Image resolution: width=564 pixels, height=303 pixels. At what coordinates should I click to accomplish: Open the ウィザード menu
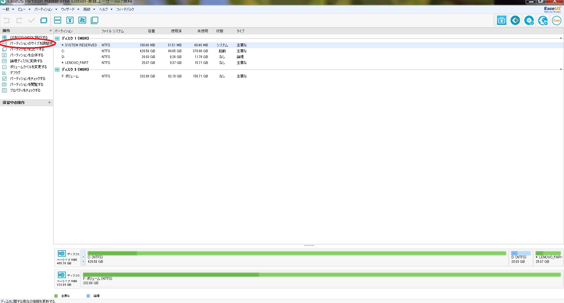pyautogui.click(x=70, y=9)
